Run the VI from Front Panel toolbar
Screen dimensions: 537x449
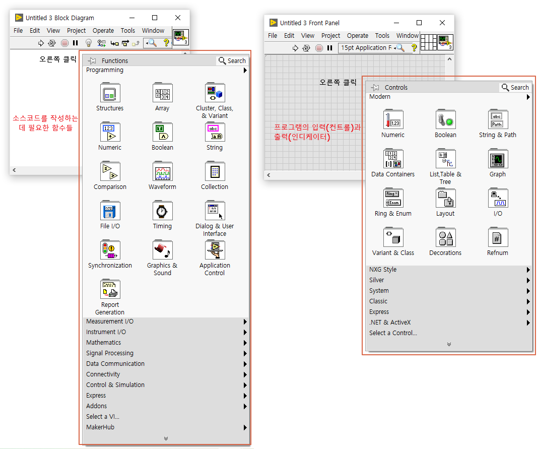point(295,48)
